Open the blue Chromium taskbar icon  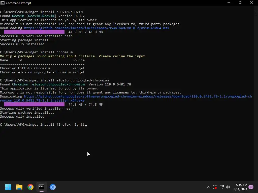pos(53,187)
